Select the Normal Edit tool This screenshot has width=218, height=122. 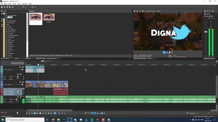click(55, 113)
